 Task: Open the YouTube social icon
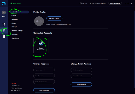click(15, 90)
